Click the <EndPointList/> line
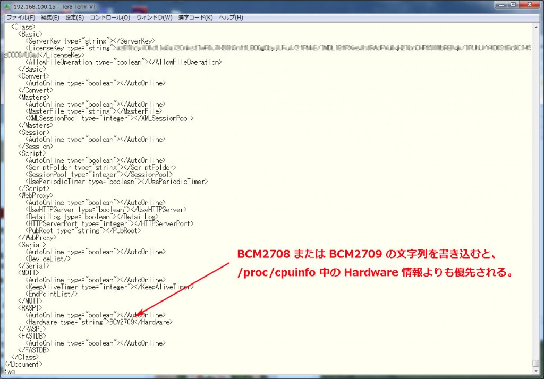 (x=52, y=294)
